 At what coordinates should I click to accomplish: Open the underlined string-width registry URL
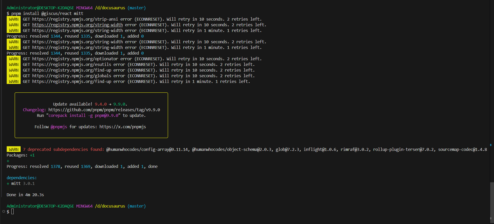coord(77,25)
